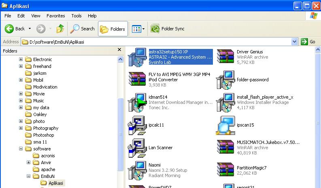This screenshot has width=321, height=188.
Task: Expand the Music folder node
Action: [21, 100]
